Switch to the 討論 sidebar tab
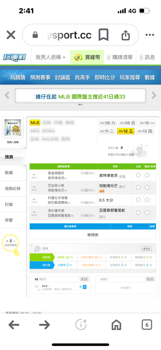Screen dimensions: 161x350 point(13,204)
